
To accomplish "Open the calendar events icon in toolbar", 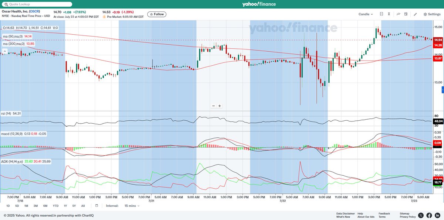I will (406, 14).
